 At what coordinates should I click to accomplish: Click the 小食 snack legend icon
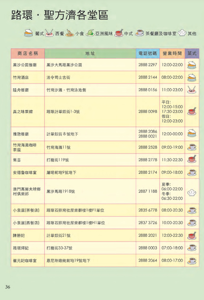coord(70,33)
